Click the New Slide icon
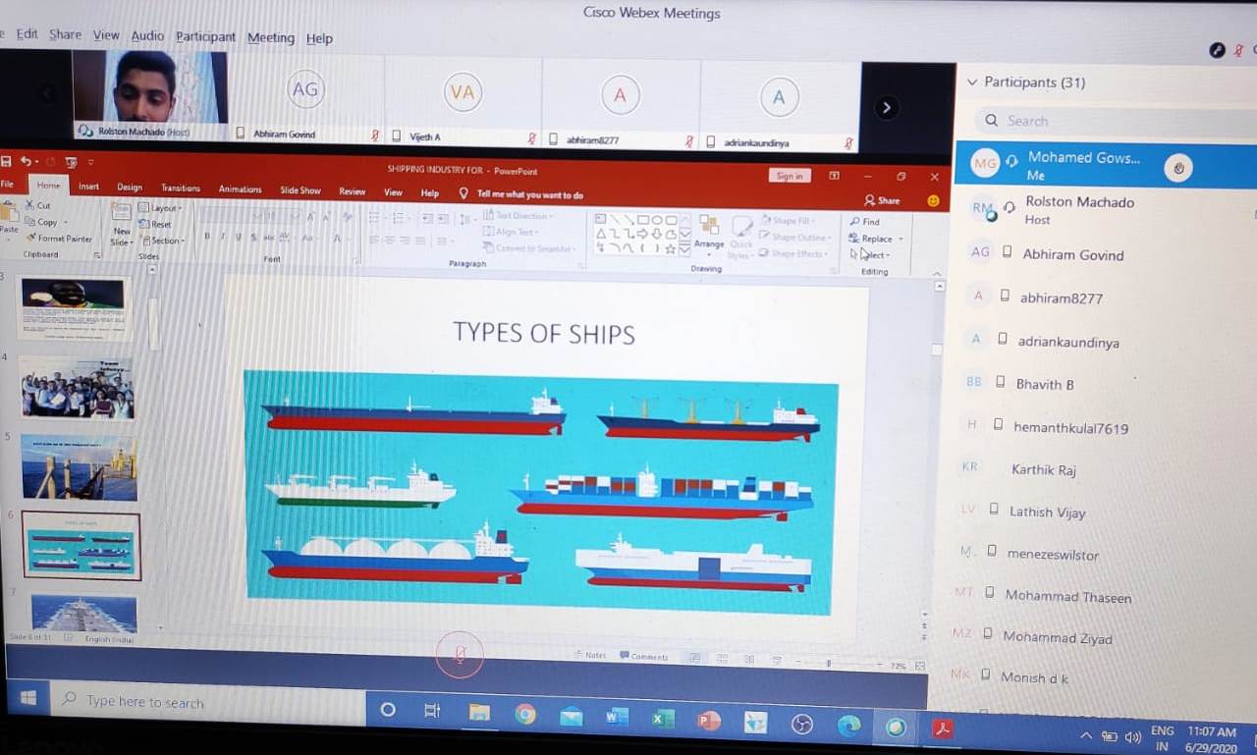The height and width of the screenshot is (755, 1257). click(121, 215)
